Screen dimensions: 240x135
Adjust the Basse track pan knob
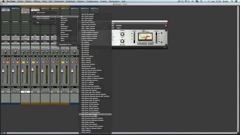coord(74,52)
